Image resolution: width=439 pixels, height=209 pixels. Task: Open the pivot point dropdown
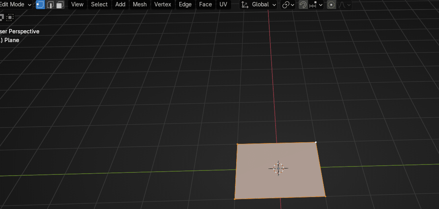pyautogui.click(x=288, y=5)
